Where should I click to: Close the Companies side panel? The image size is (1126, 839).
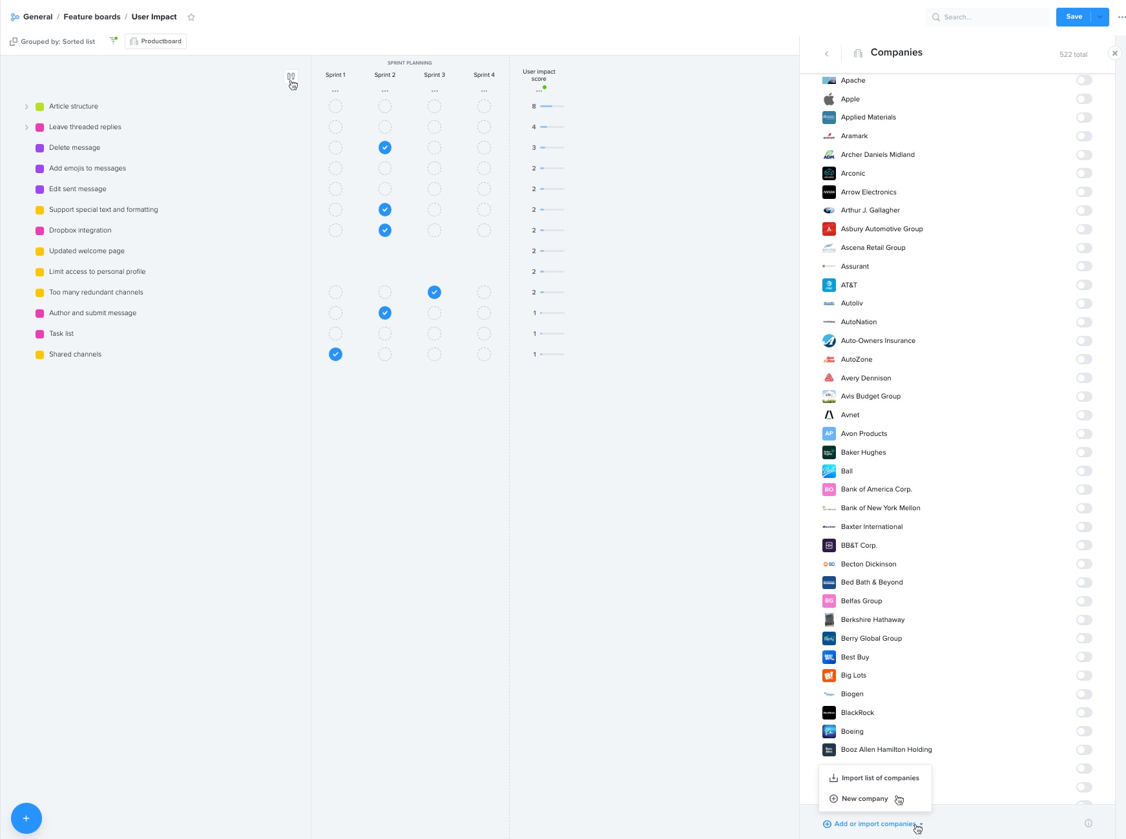(x=1115, y=54)
